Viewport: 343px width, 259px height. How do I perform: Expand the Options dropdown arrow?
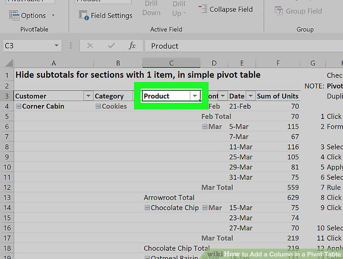(53, 16)
